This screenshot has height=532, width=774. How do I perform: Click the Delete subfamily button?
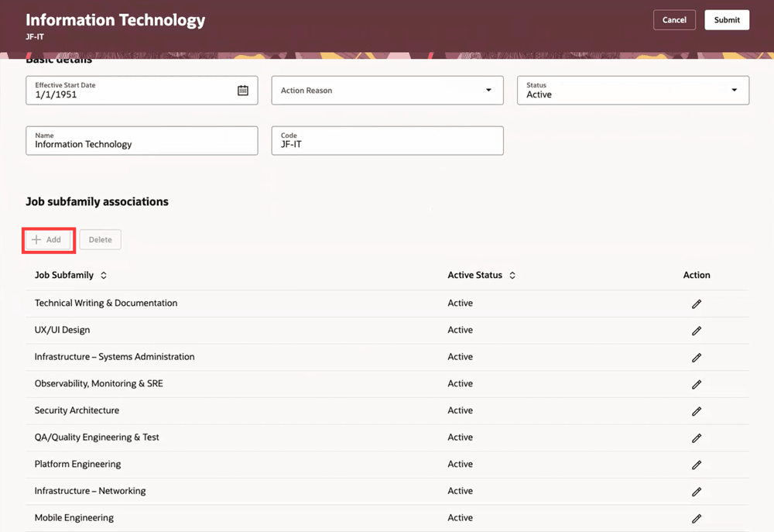pyautogui.click(x=100, y=239)
